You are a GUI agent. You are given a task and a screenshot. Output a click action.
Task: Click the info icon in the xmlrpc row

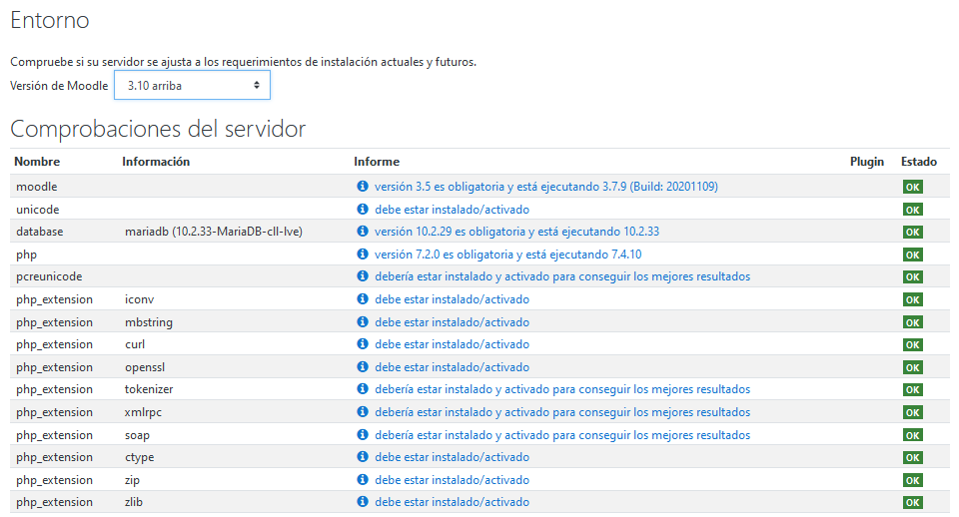tap(363, 412)
